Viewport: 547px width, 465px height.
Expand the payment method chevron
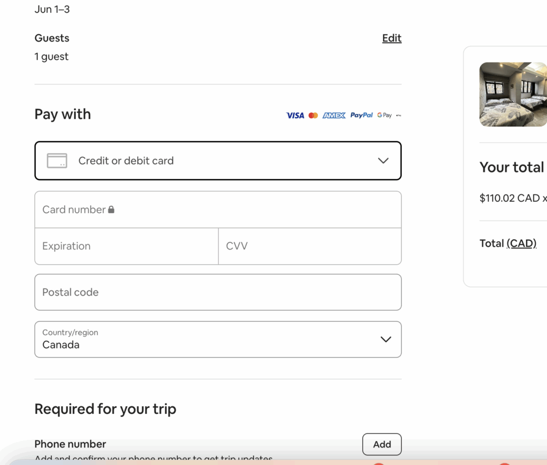click(383, 160)
